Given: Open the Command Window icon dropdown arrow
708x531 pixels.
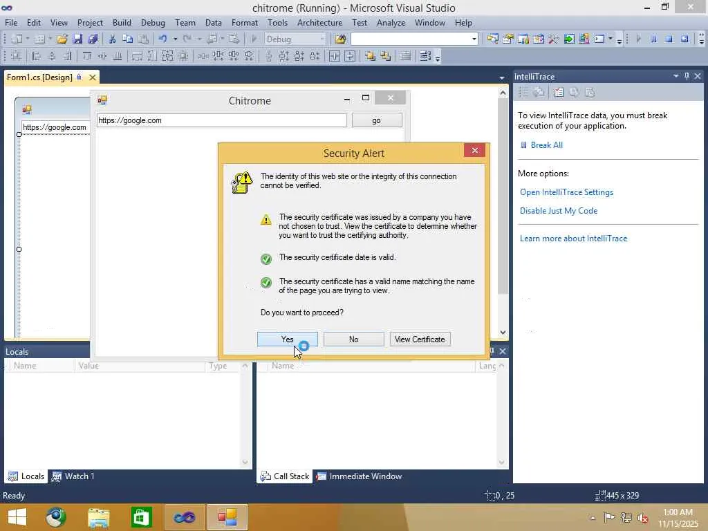Looking at the screenshot, I should [x=611, y=39].
